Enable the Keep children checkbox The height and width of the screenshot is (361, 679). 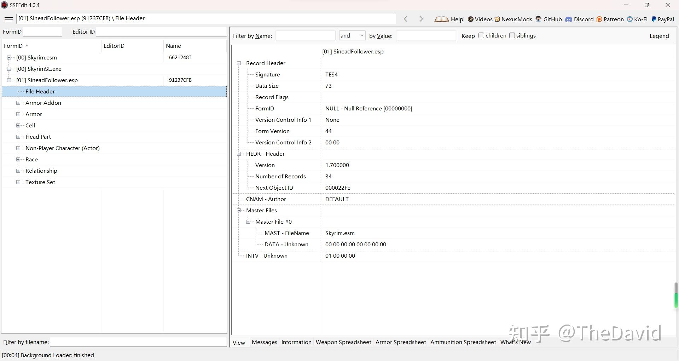tap(481, 35)
